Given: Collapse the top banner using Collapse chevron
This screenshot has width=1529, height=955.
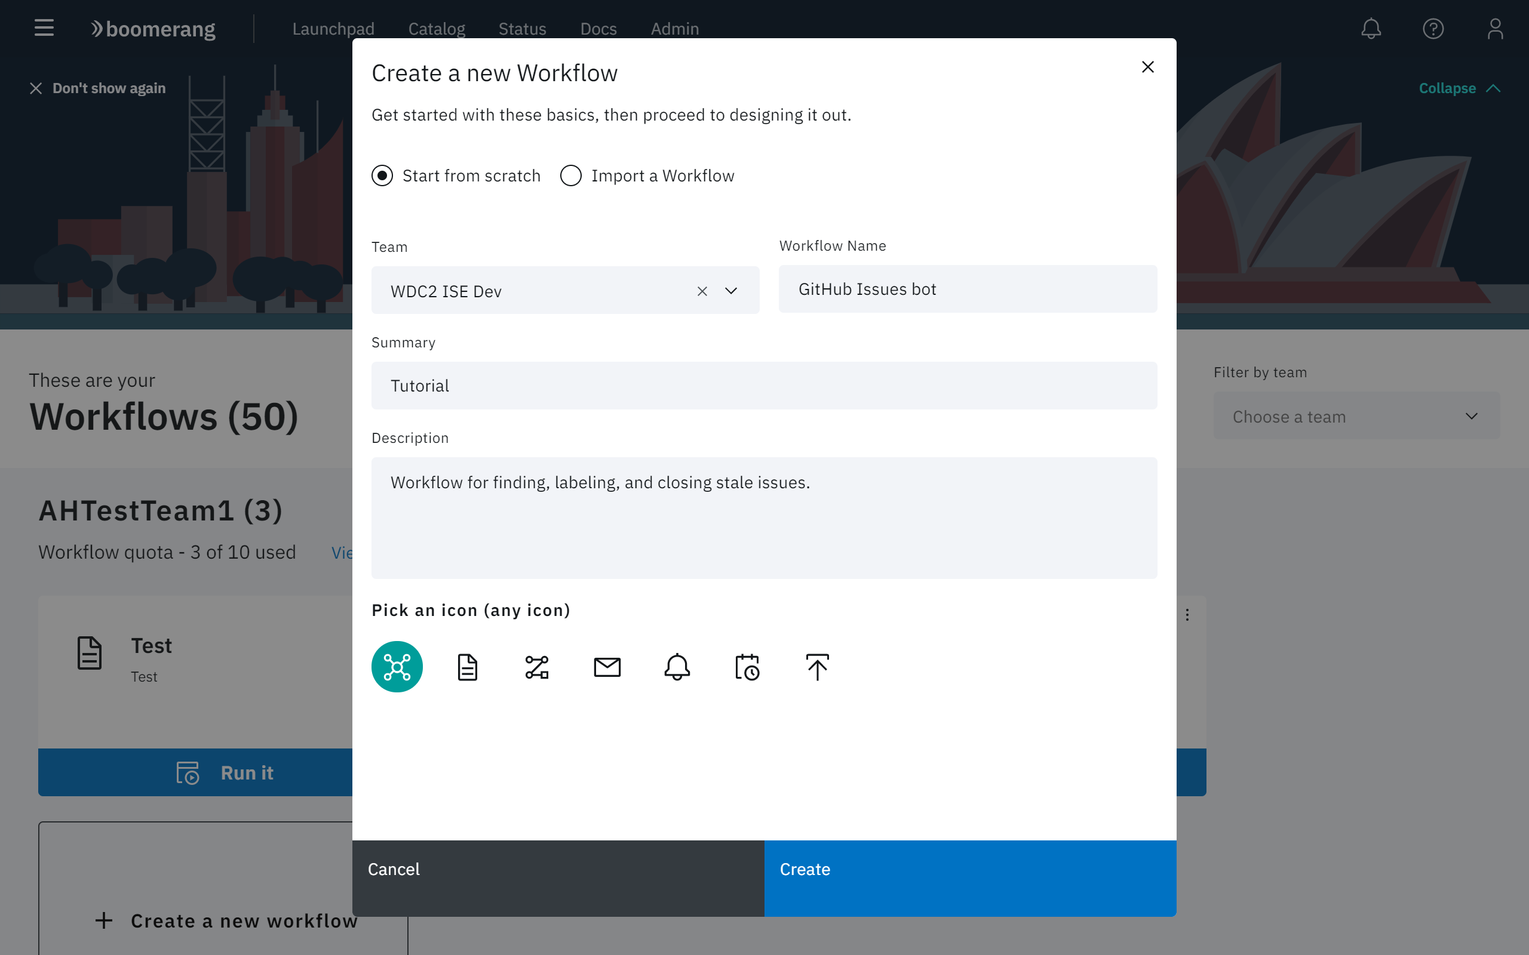Looking at the screenshot, I should pyautogui.click(x=1493, y=88).
